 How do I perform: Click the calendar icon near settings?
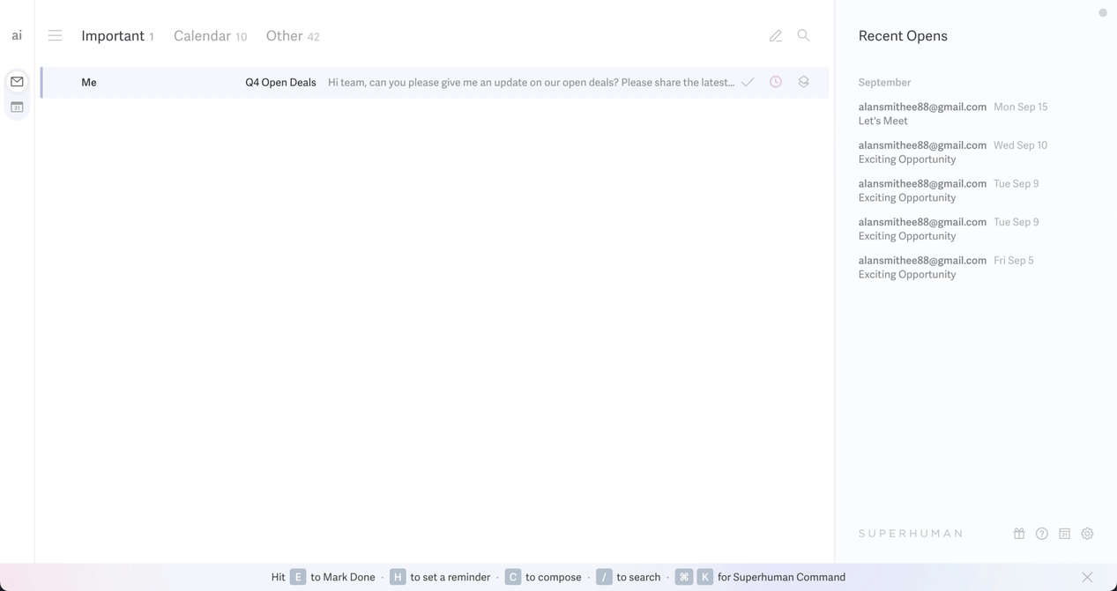[x=1064, y=534]
